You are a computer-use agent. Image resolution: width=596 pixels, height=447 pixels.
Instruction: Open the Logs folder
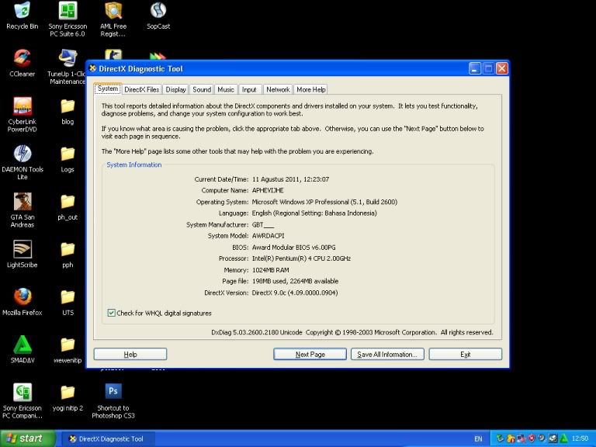[x=68, y=159]
